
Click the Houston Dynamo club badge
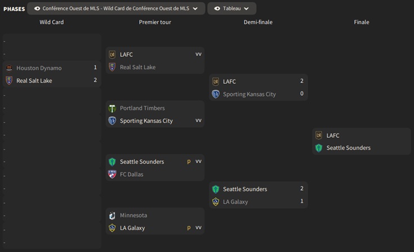point(9,68)
